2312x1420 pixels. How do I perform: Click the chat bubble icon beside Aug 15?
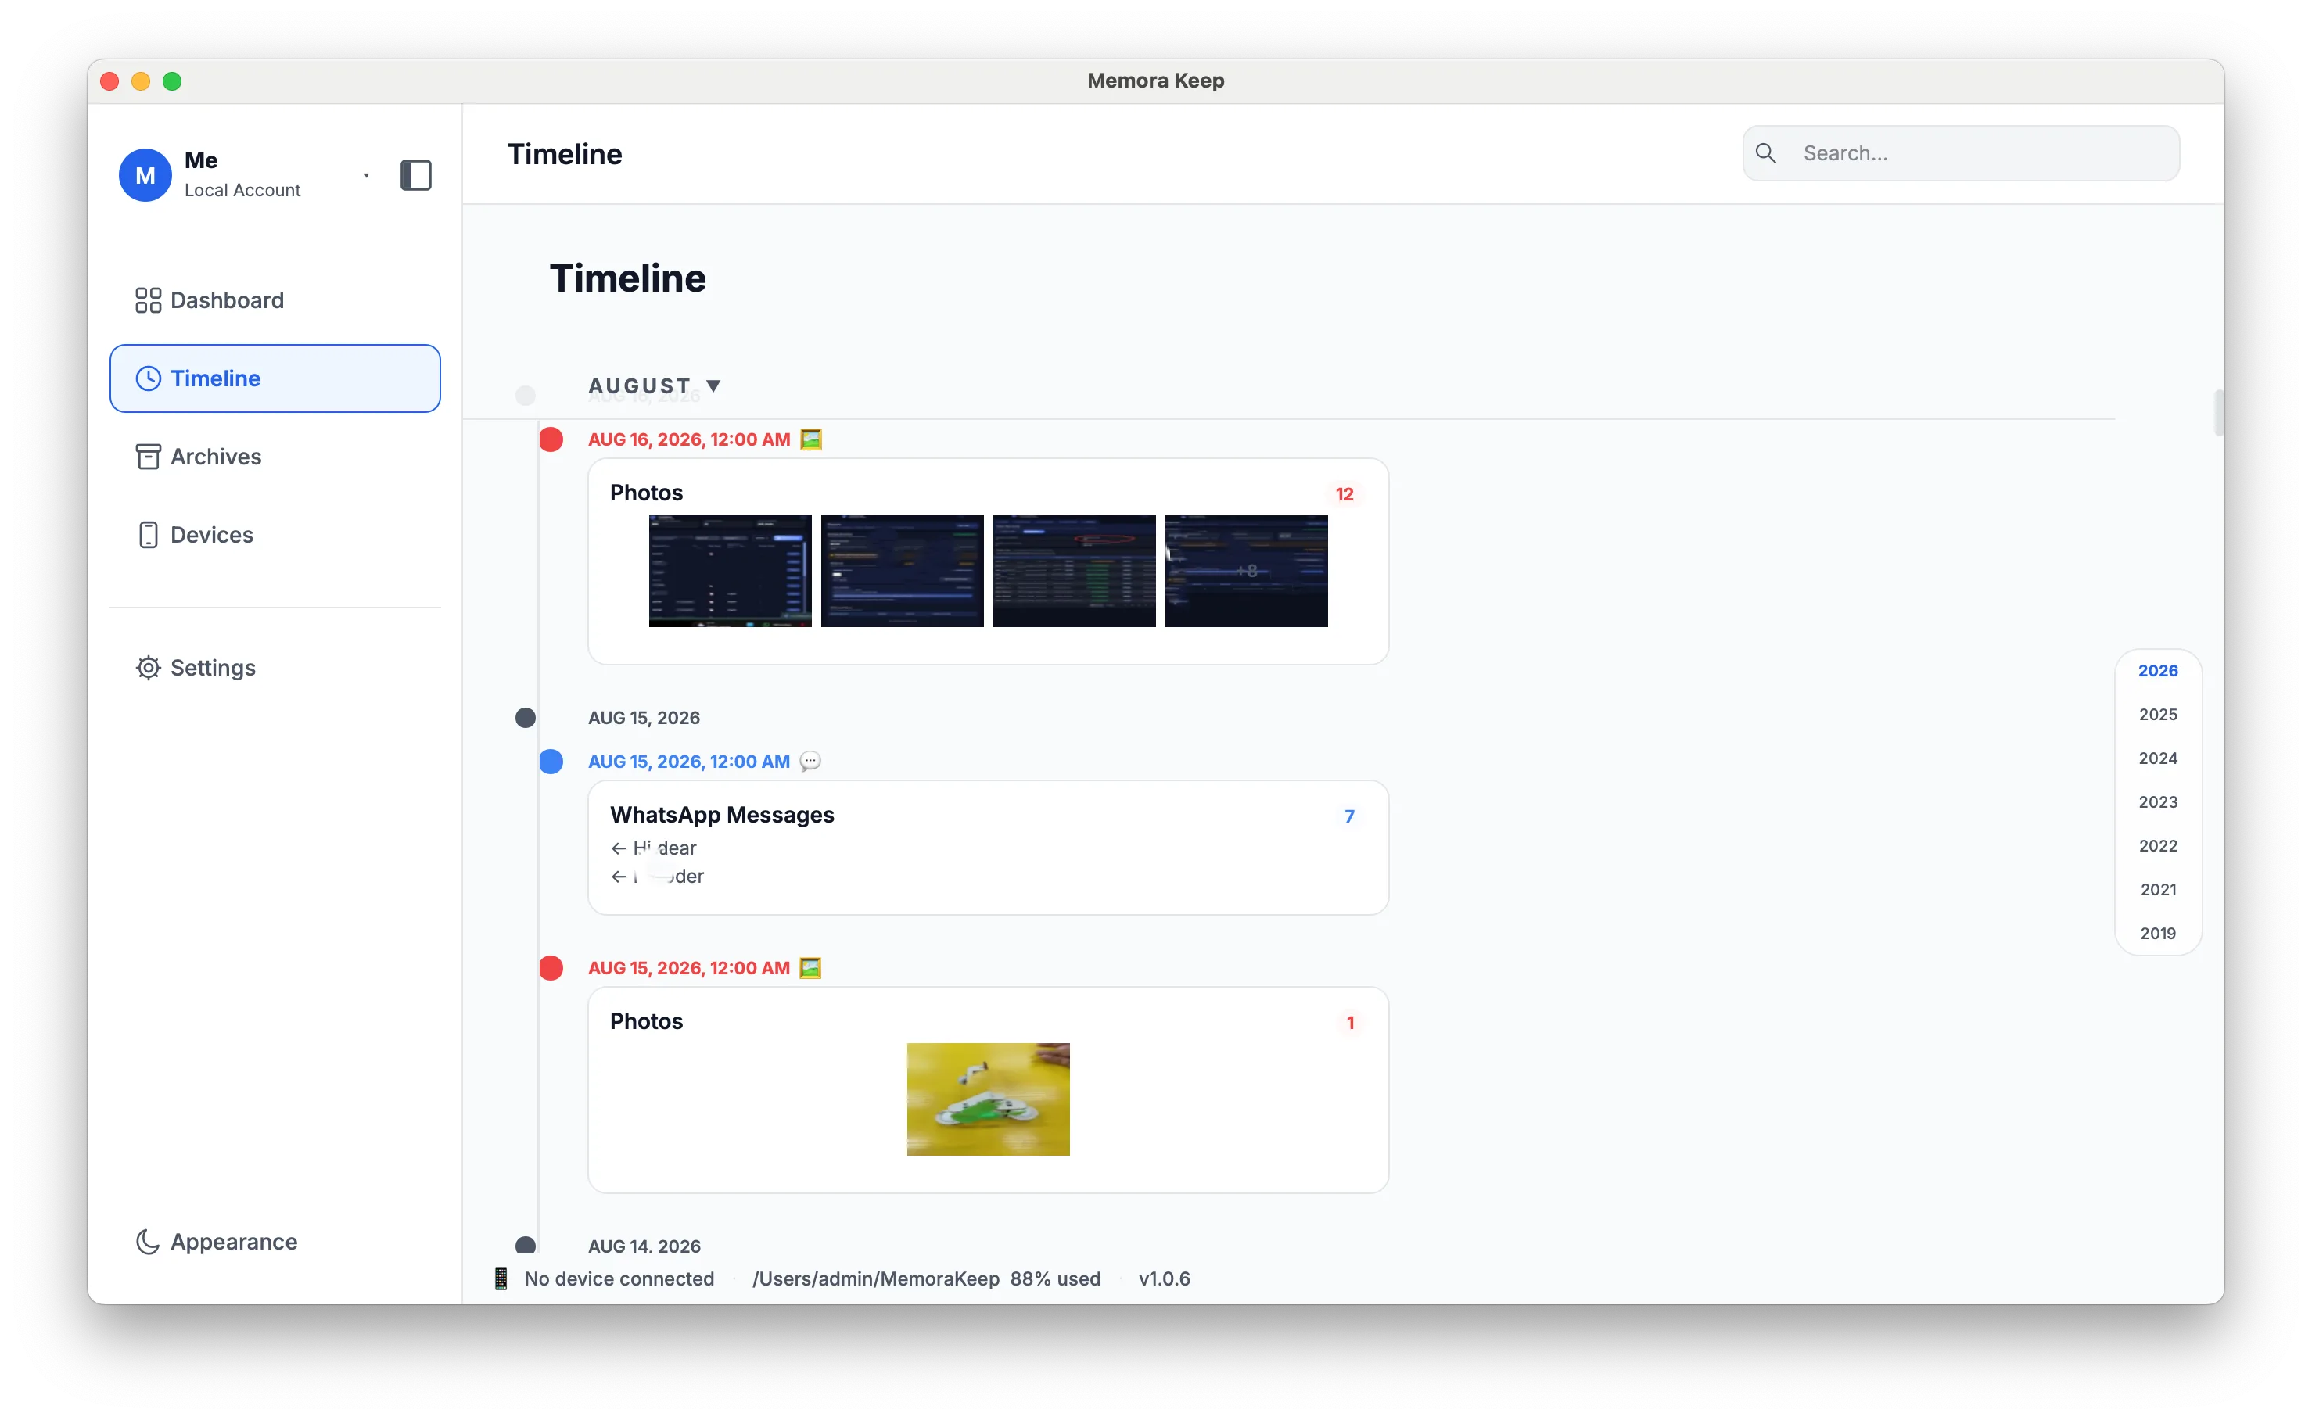[x=810, y=762]
